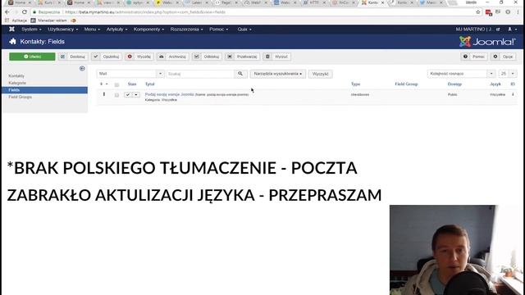The image size is (525, 295).
Task: Click the green Utwórz (new) button
Action: (x=32, y=57)
